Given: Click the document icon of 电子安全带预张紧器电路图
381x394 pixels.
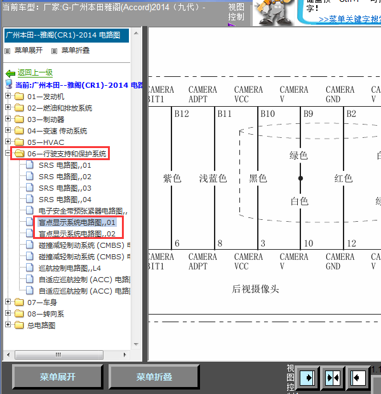Looking at the screenshot, I should [30, 210].
